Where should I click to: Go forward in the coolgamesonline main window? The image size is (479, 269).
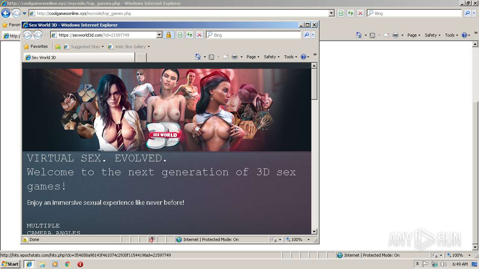tap(16, 13)
